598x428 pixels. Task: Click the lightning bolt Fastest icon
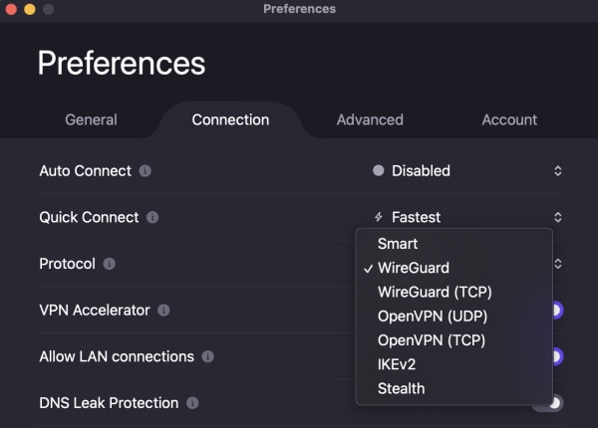[379, 217]
